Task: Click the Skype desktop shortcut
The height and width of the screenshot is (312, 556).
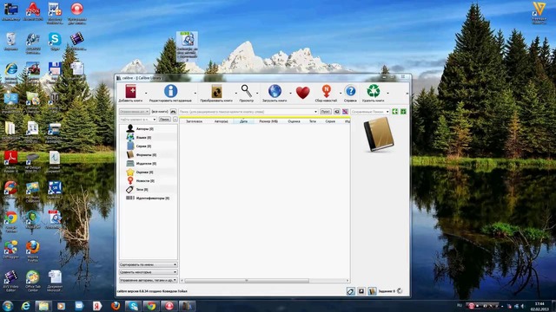Action: tap(55, 42)
